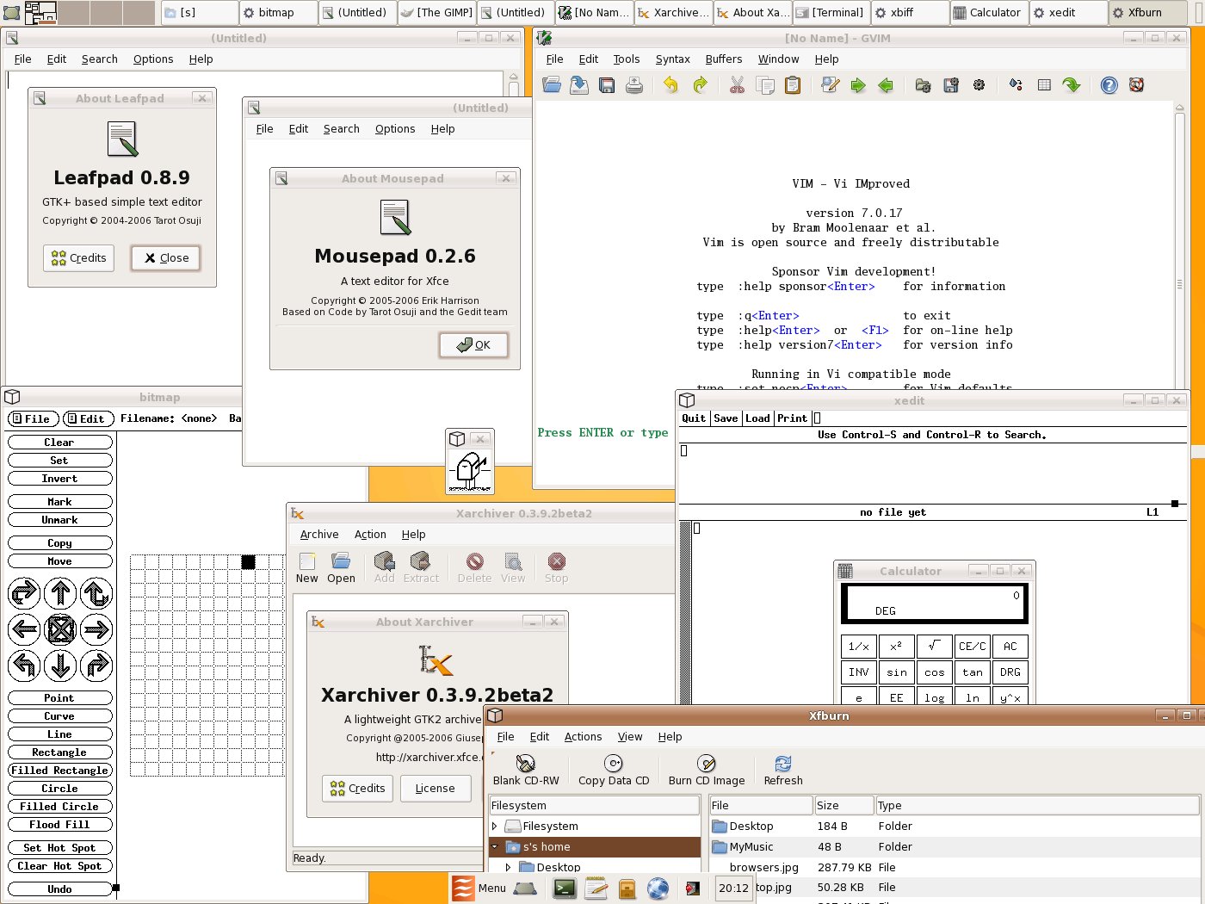Click the blue Help question mark in GVIM

(x=1109, y=85)
